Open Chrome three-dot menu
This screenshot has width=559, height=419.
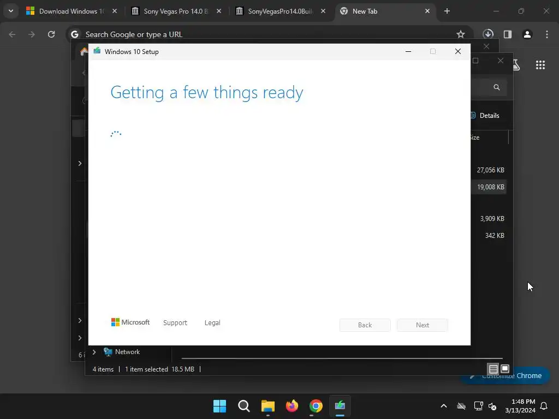pyautogui.click(x=547, y=34)
